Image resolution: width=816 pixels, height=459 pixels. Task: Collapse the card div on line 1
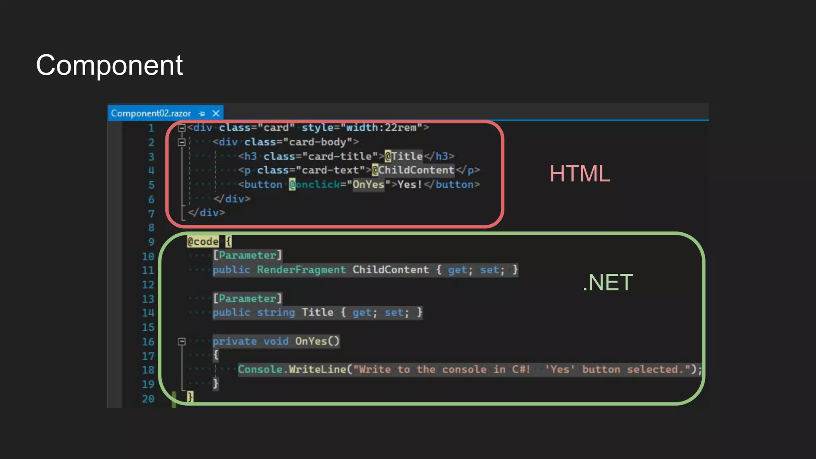coord(182,128)
